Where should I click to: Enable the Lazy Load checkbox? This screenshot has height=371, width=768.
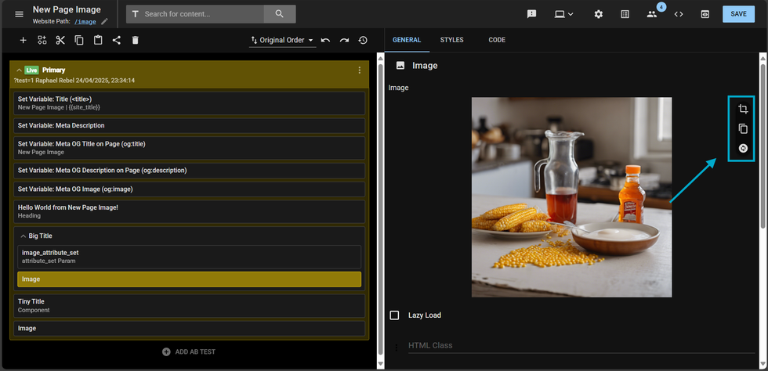(394, 315)
